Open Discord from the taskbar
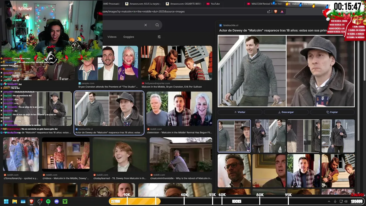The image size is (366, 206). (57, 201)
